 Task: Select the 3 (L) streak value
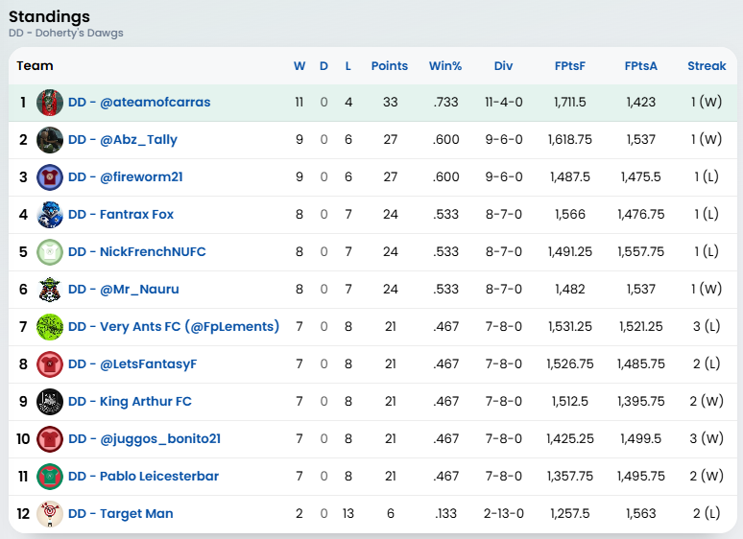point(707,326)
